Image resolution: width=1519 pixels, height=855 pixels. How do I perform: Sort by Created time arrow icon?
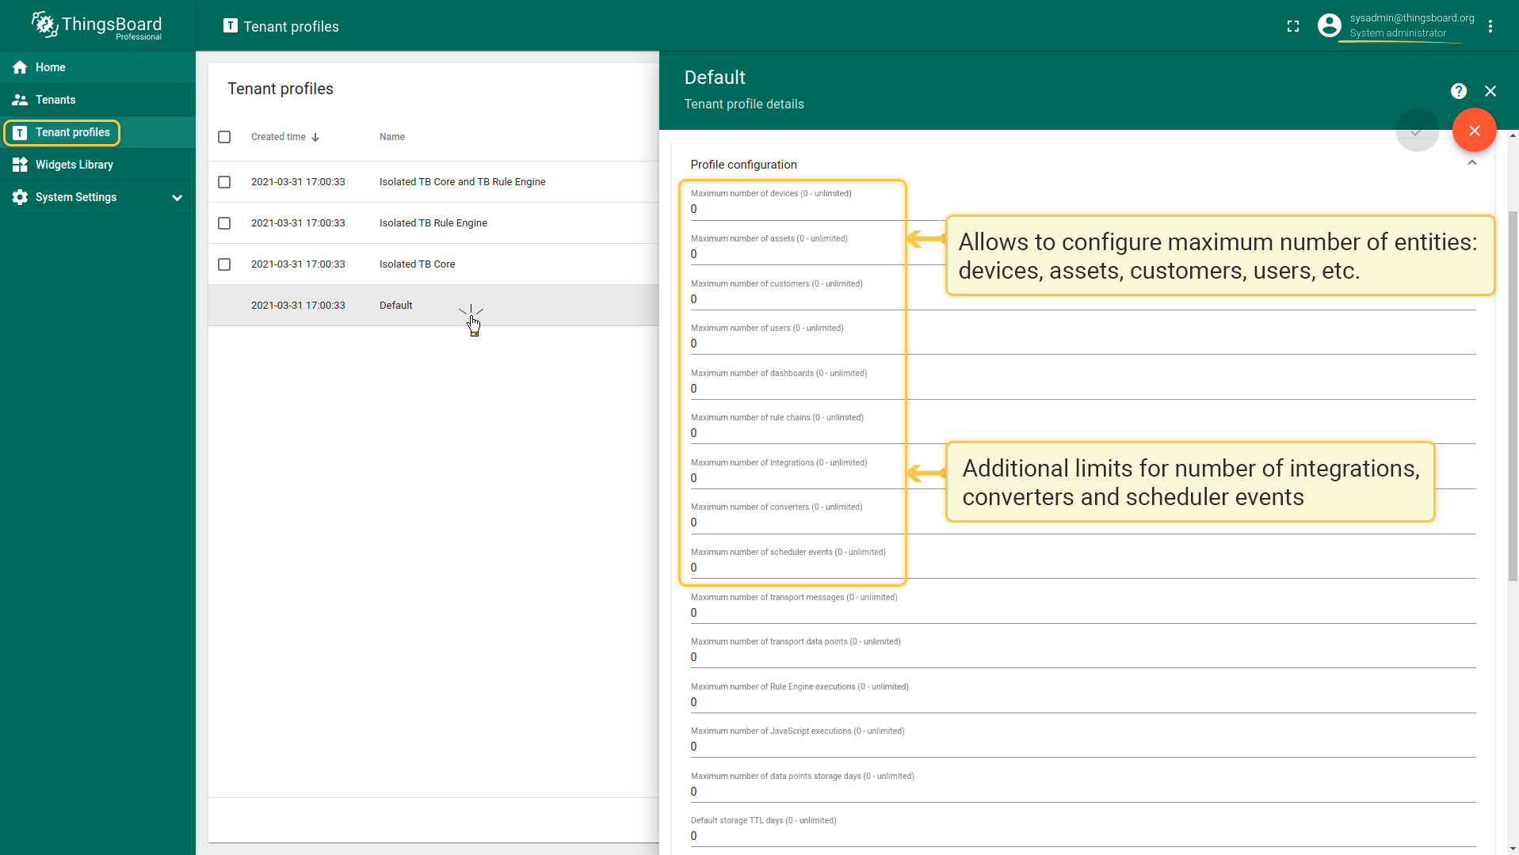(x=315, y=138)
